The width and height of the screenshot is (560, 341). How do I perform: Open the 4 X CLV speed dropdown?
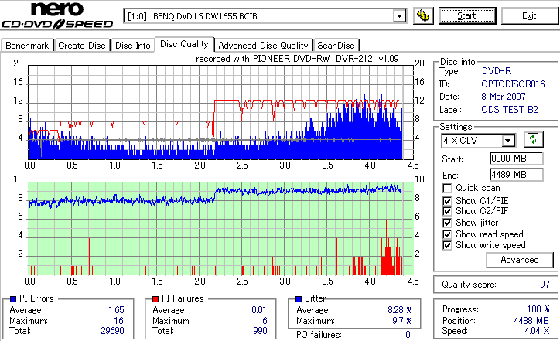coord(507,141)
